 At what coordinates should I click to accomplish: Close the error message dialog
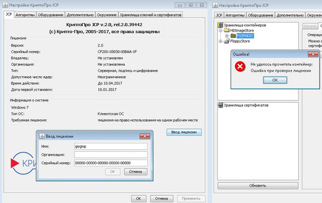pyautogui.click(x=313, y=55)
